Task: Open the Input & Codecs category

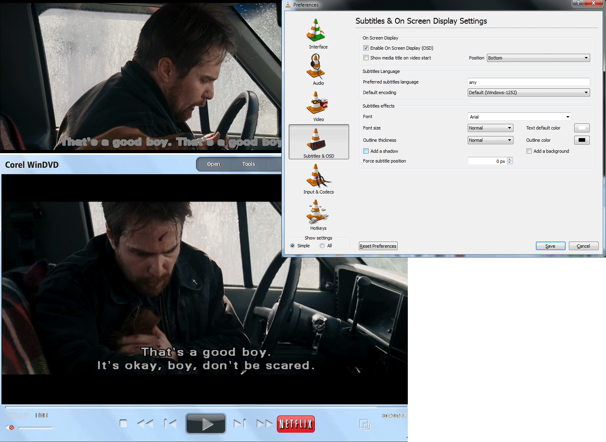Action: coord(318,178)
